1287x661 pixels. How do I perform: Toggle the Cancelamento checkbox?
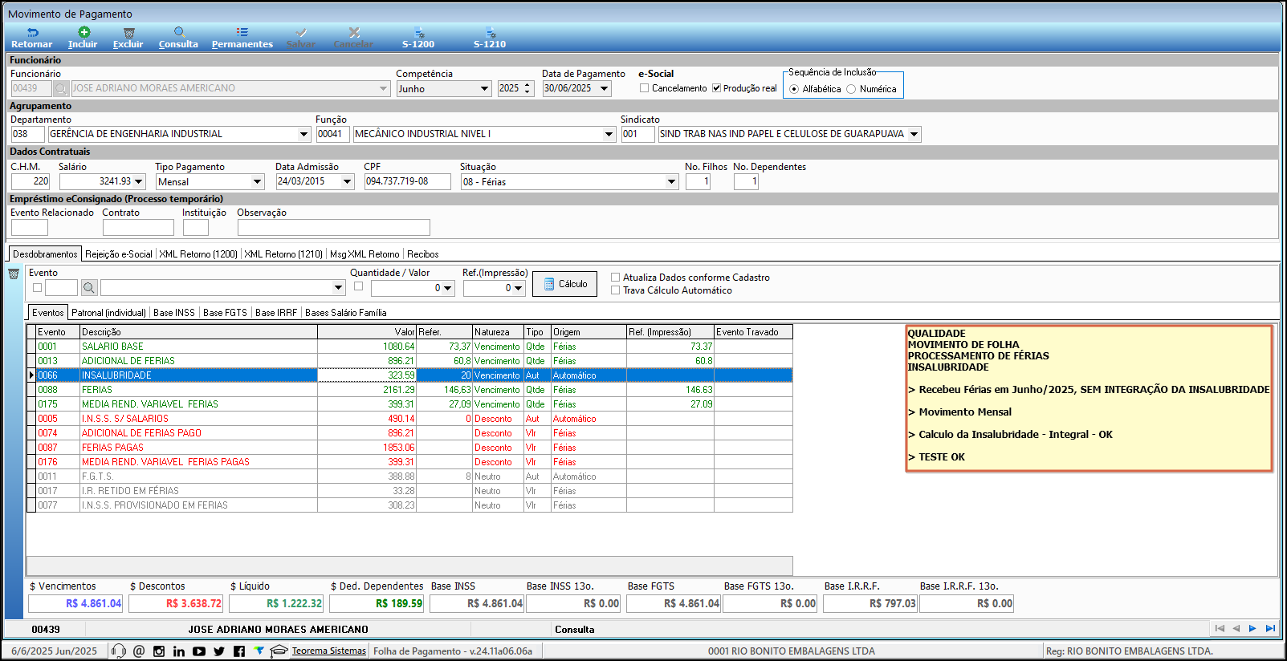[644, 88]
